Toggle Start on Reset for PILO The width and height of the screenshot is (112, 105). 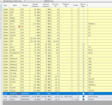click(83, 38)
